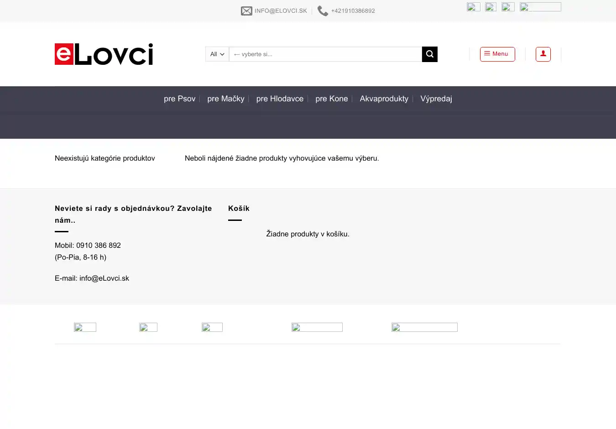Click the leftmost top bar image placeholder

473,7
